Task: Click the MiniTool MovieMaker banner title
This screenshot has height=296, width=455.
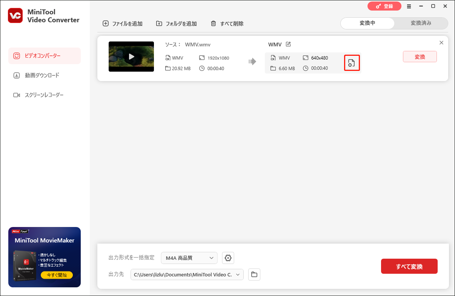Action: 45,240
